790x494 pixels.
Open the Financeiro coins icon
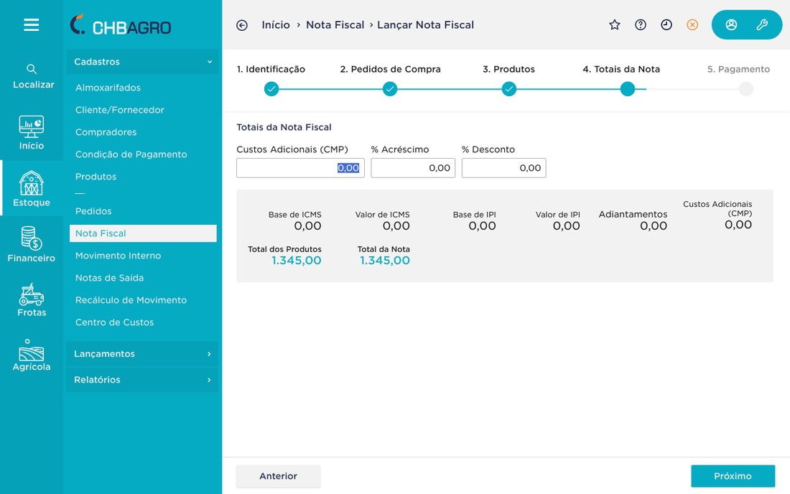[x=31, y=238]
